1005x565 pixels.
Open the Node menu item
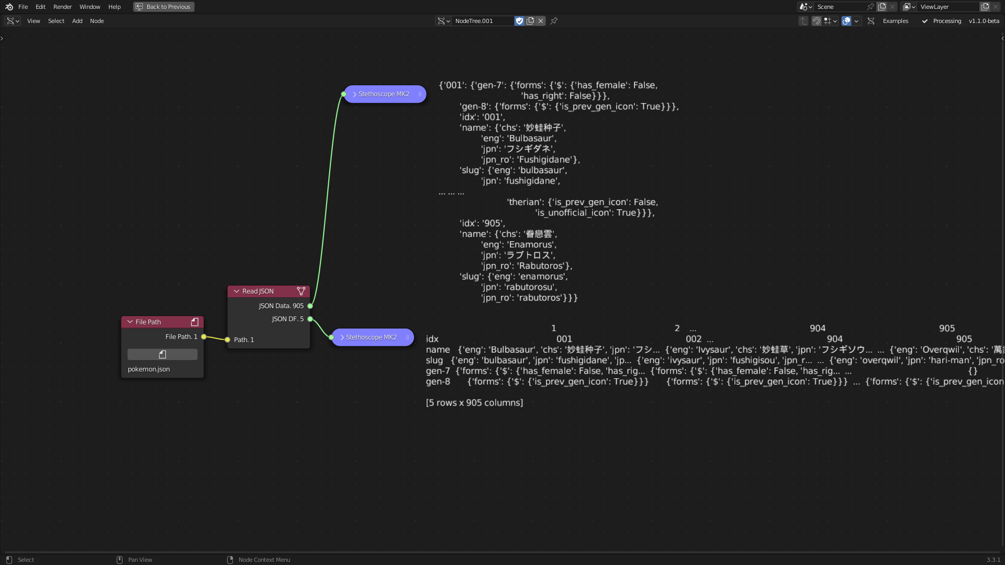[97, 21]
